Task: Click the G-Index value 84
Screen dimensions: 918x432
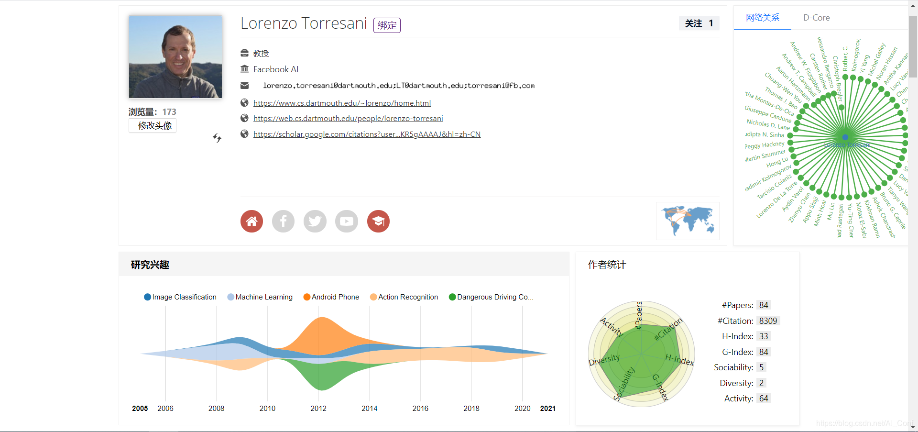Action: (x=764, y=352)
